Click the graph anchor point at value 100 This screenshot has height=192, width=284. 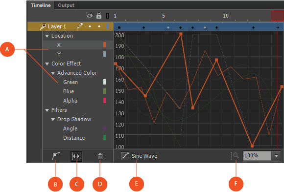[252, 146]
